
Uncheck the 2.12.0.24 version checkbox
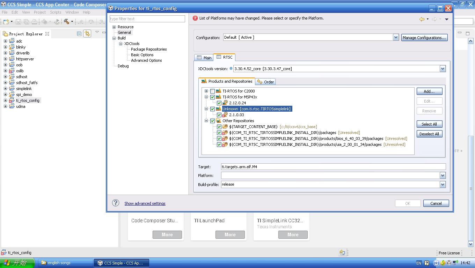pyautogui.click(x=219, y=103)
